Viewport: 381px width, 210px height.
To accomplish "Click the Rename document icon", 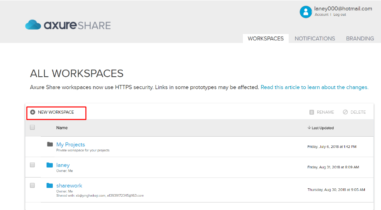I will 312,112.
